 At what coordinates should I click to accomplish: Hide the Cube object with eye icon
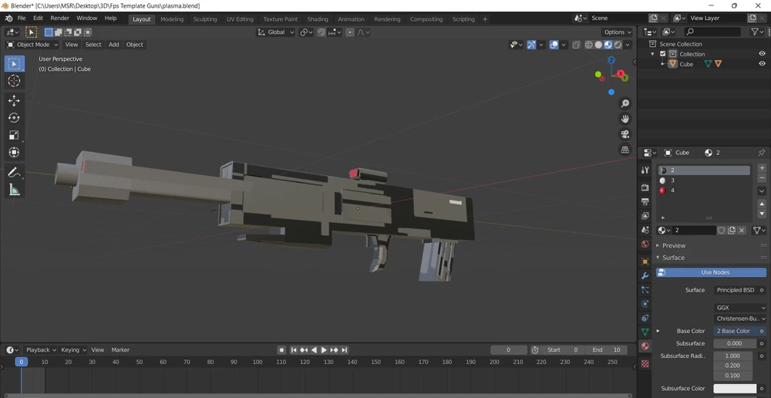click(762, 64)
